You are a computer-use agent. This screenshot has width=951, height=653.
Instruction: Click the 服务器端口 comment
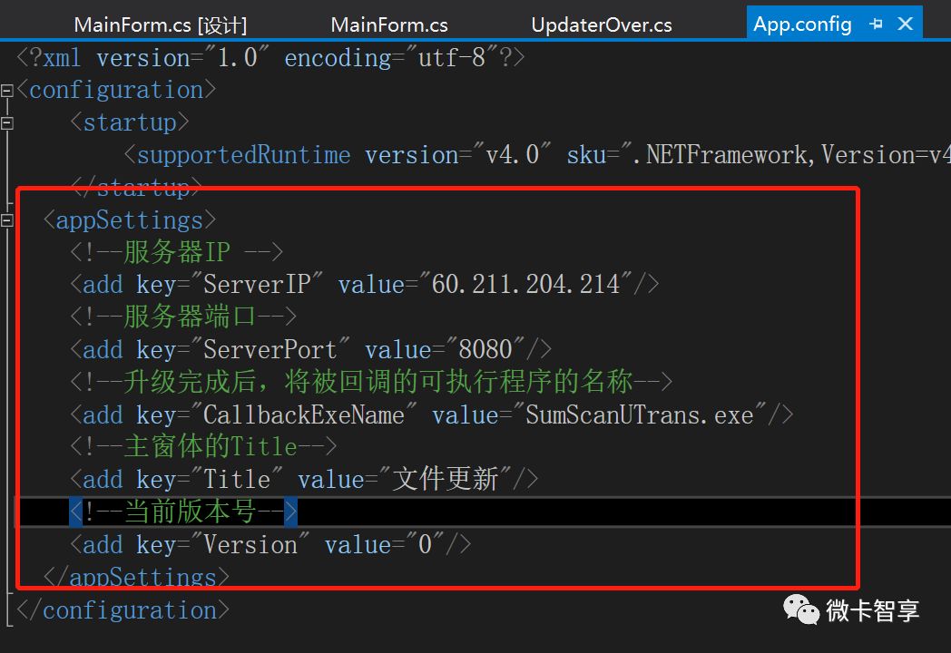coord(183,317)
